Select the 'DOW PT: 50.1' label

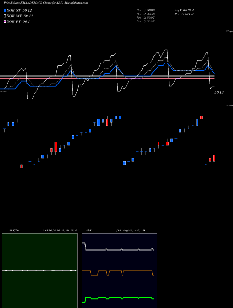(x=18, y=21)
